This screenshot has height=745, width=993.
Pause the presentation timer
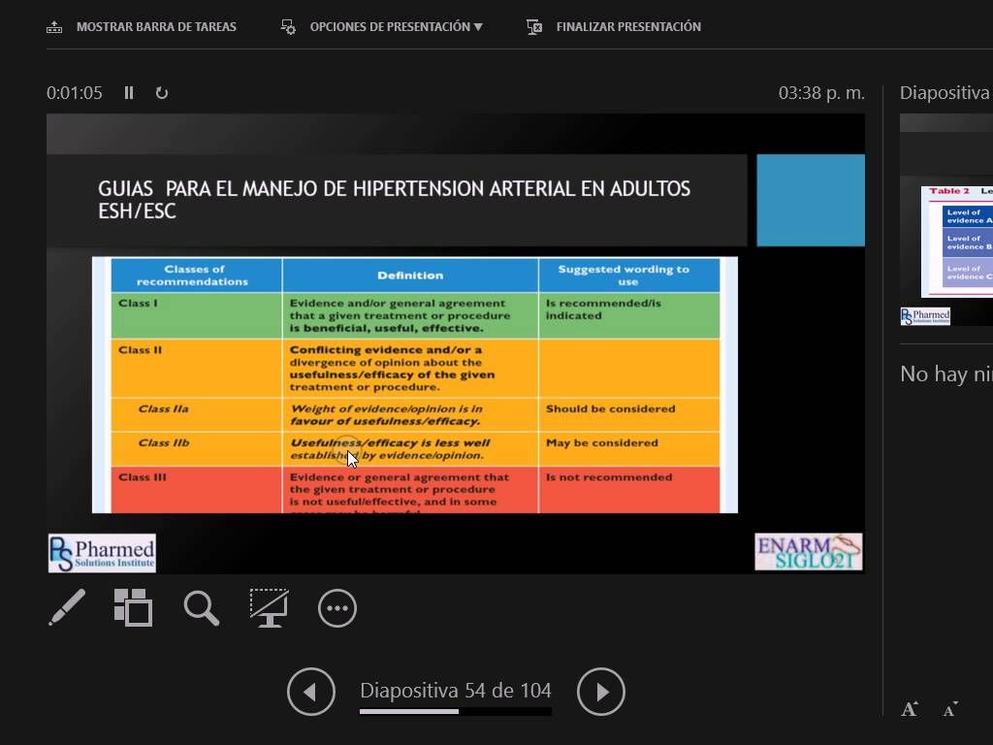[x=129, y=93]
